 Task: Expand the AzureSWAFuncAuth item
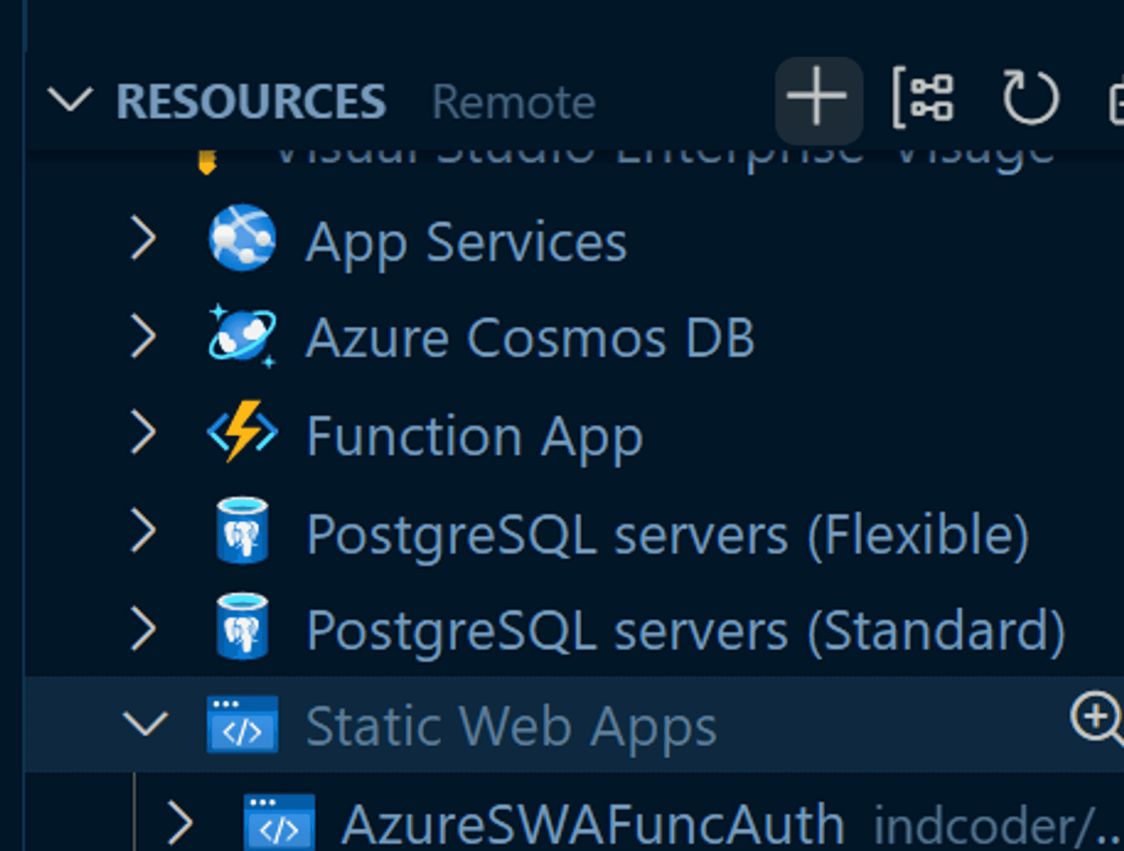[180, 823]
